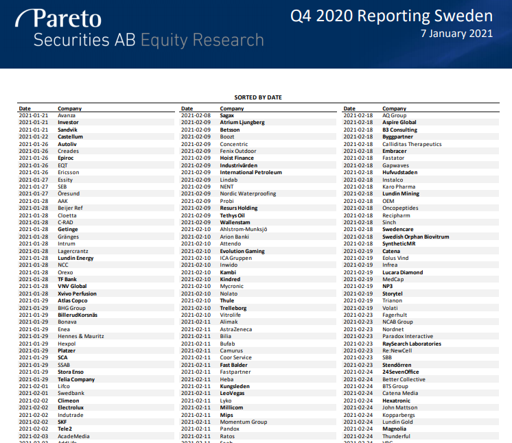
Task: Click the Kindred company name
Action: coord(230,279)
